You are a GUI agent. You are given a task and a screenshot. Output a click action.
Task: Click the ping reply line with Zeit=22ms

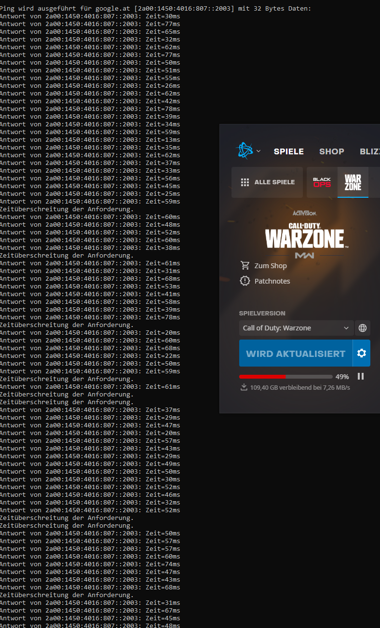pyautogui.click(x=90, y=355)
